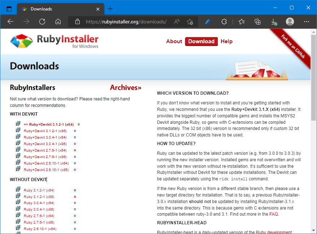Open the FAQ link
The height and width of the screenshot is (234, 317).
[x=274, y=214]
